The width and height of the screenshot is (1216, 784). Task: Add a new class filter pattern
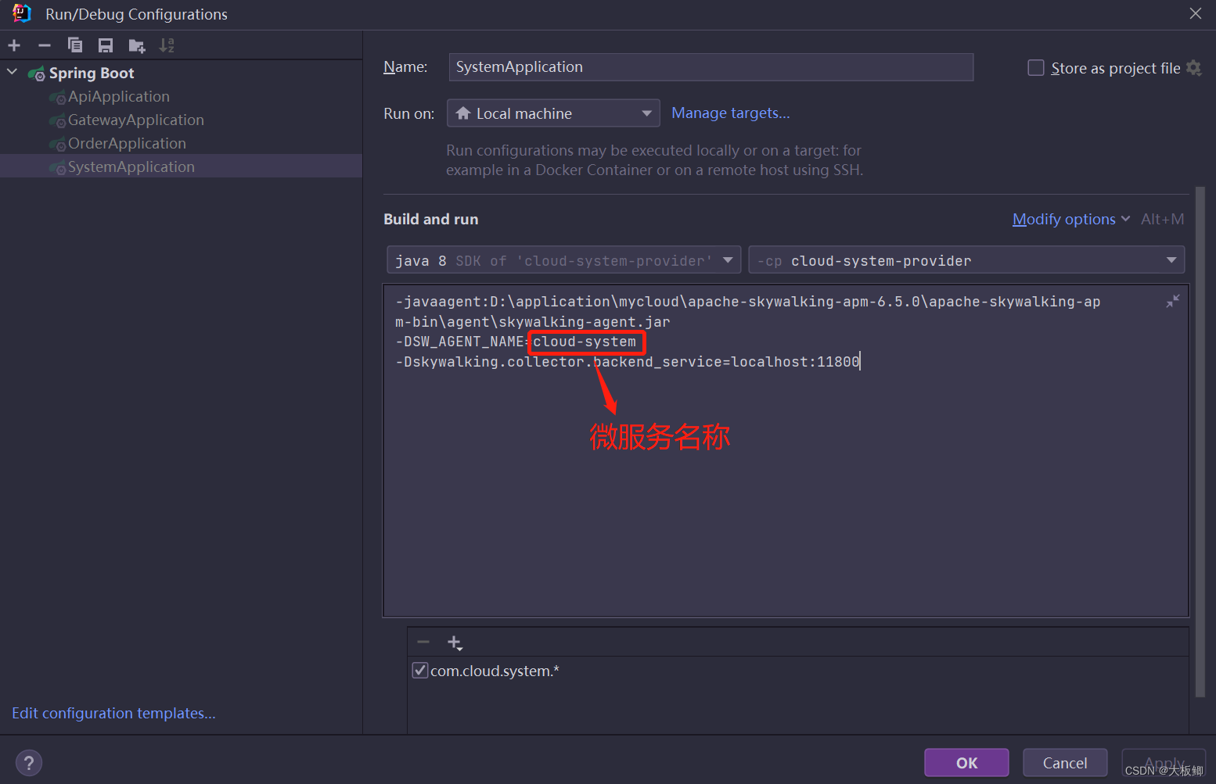coord(455,642)
